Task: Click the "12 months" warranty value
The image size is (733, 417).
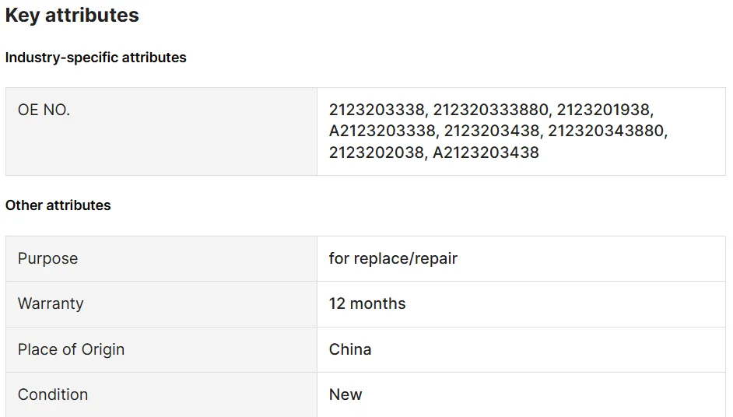Action: tap(367, 303)
